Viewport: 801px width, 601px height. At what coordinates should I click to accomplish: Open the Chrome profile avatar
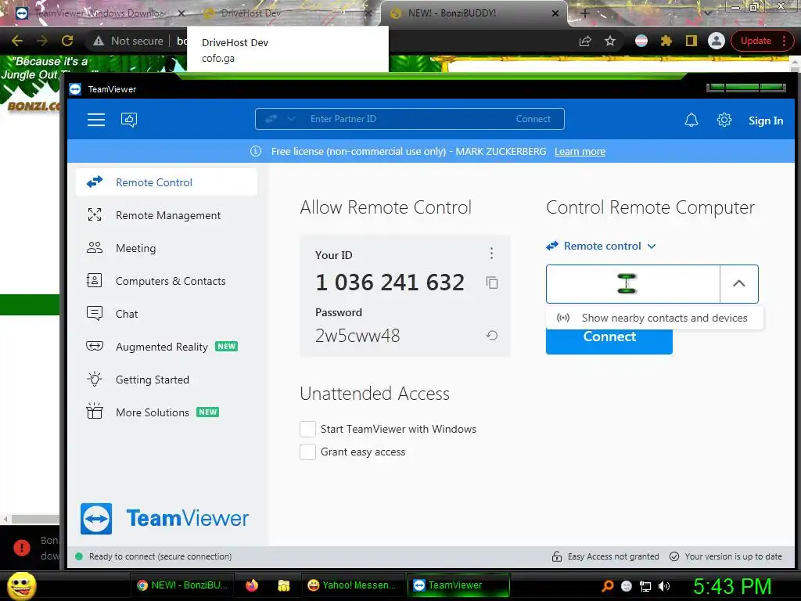717,41
